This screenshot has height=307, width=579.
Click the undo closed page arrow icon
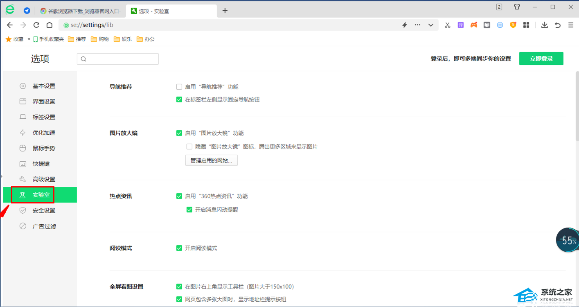(557, 25)
